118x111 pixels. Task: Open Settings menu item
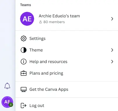click(x=67, y=38)
